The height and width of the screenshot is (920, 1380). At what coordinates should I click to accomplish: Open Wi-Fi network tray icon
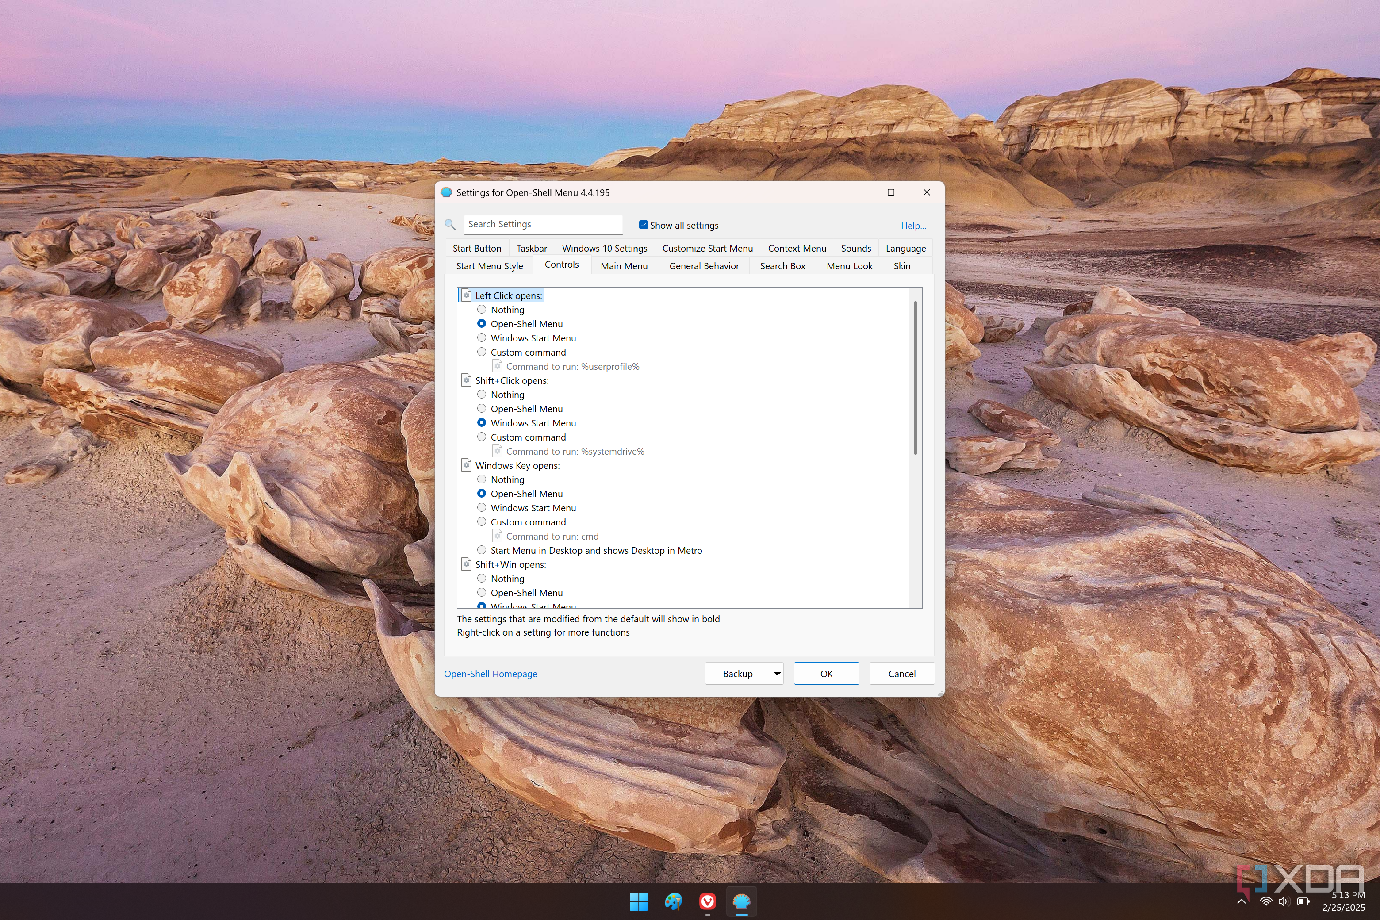tap(1265, 901)
